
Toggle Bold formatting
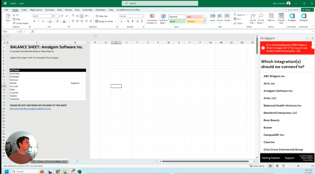pos(34,21)
